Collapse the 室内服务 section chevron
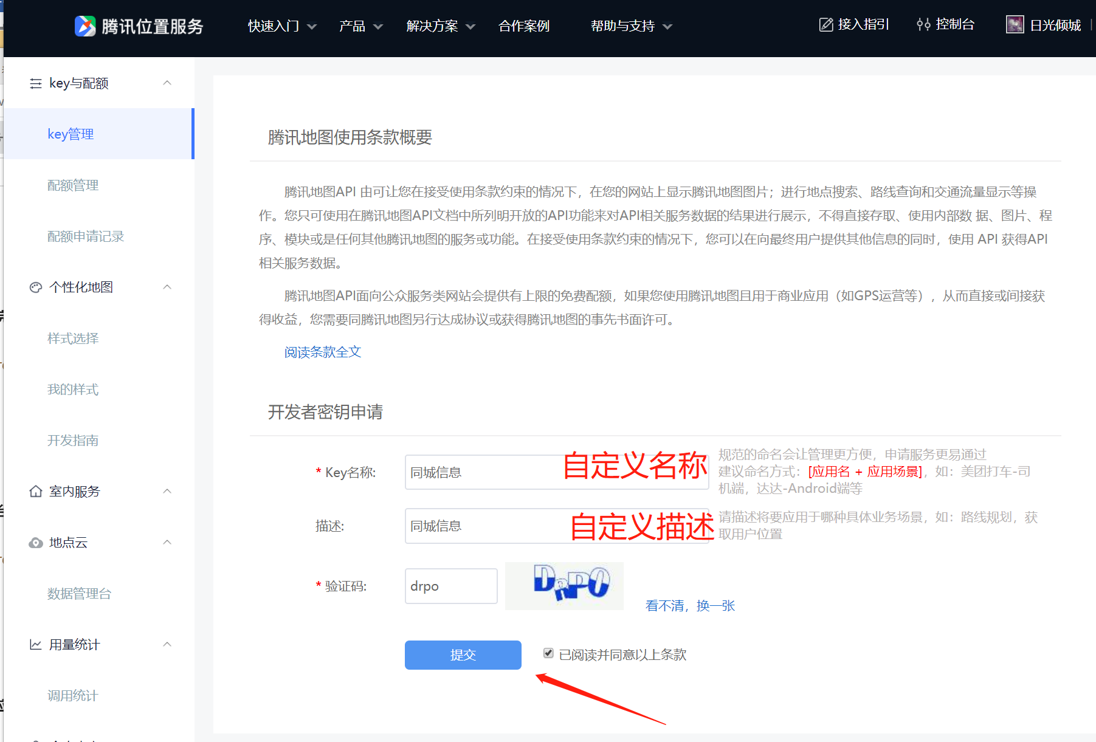This screenshot has height=742, width=1096. [167, 491]
